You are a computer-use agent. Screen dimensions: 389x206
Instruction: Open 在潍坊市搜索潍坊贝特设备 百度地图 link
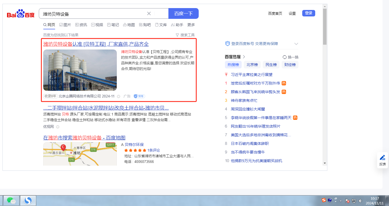(84, 138)
